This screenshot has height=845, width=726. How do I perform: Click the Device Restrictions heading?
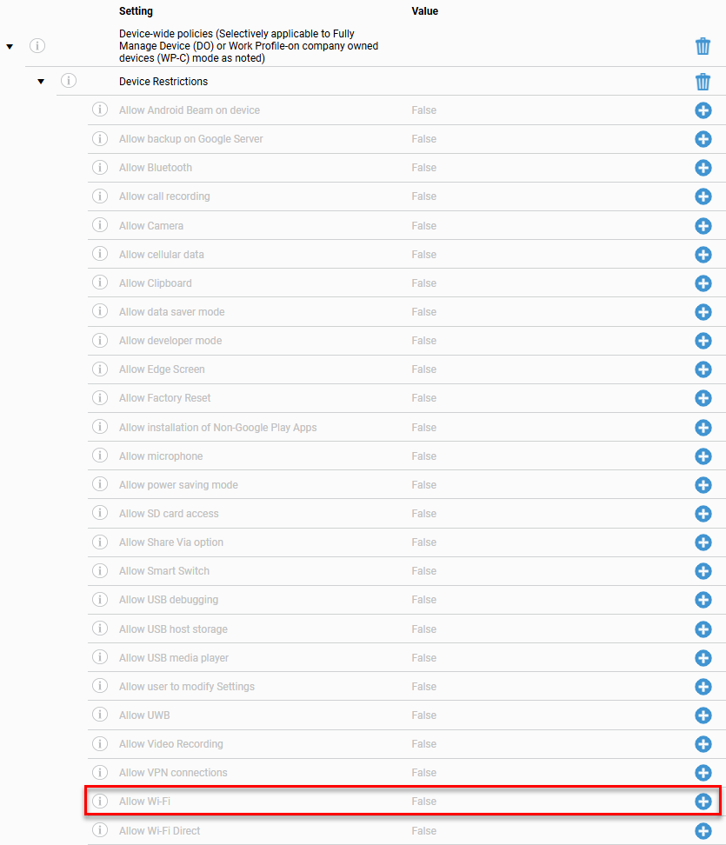click(163, 82)
